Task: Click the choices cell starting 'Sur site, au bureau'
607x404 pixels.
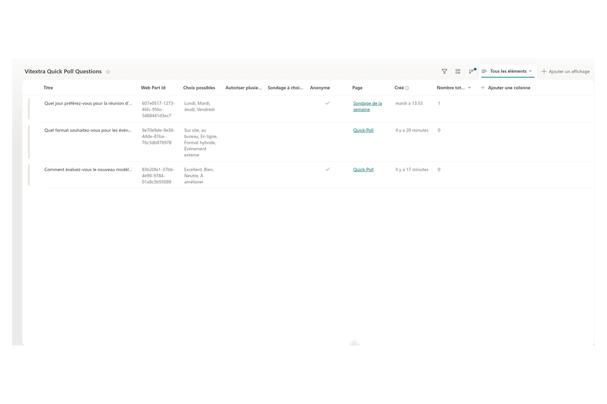Action: (201, 142)
